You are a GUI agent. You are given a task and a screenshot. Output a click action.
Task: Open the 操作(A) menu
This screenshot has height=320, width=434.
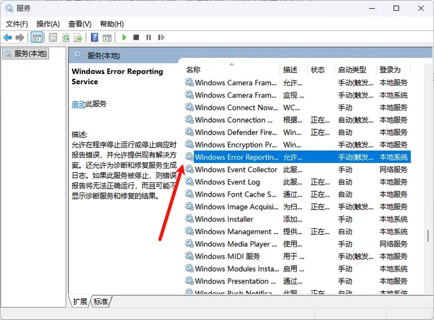pos(48,24)
